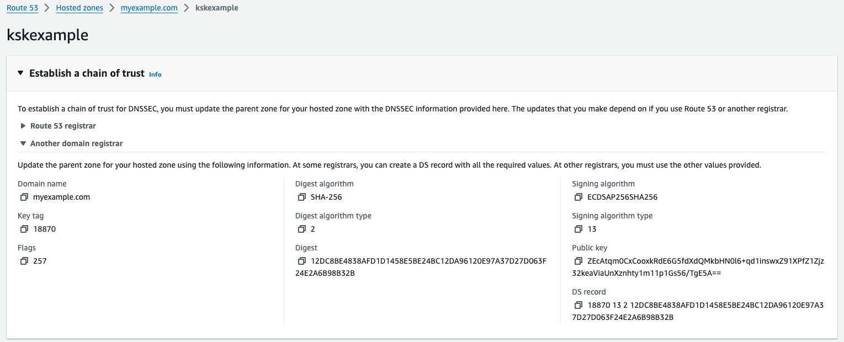Go to Route 53 breadcrumb
Viewport: 844px width, 342px height.
[25, 8]
